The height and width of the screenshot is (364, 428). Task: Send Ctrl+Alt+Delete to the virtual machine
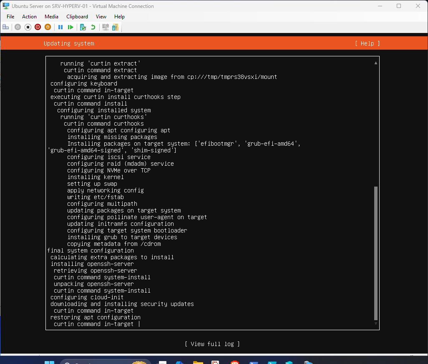[x=6, y=27]
